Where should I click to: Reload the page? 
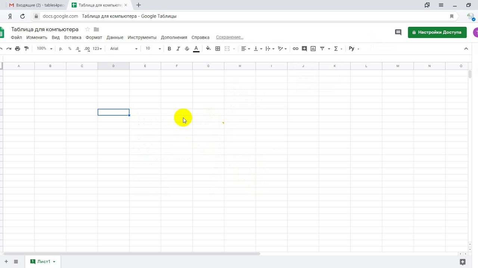(22, 16)
